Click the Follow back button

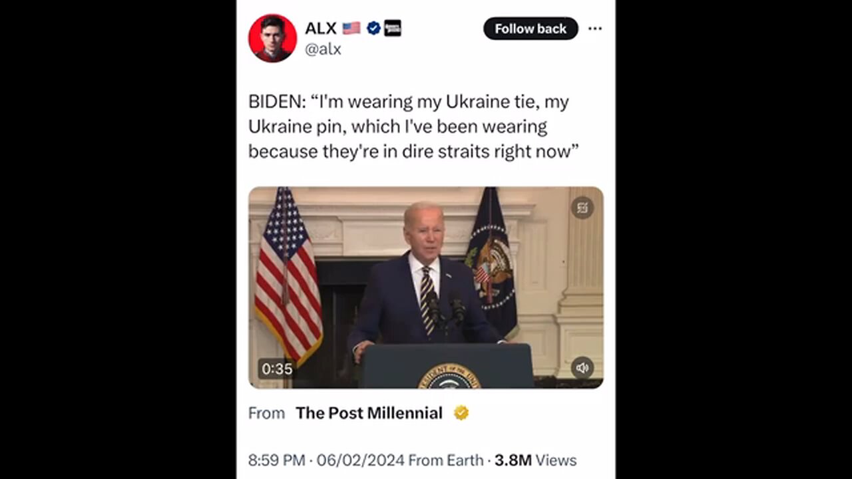coord(531,29)
